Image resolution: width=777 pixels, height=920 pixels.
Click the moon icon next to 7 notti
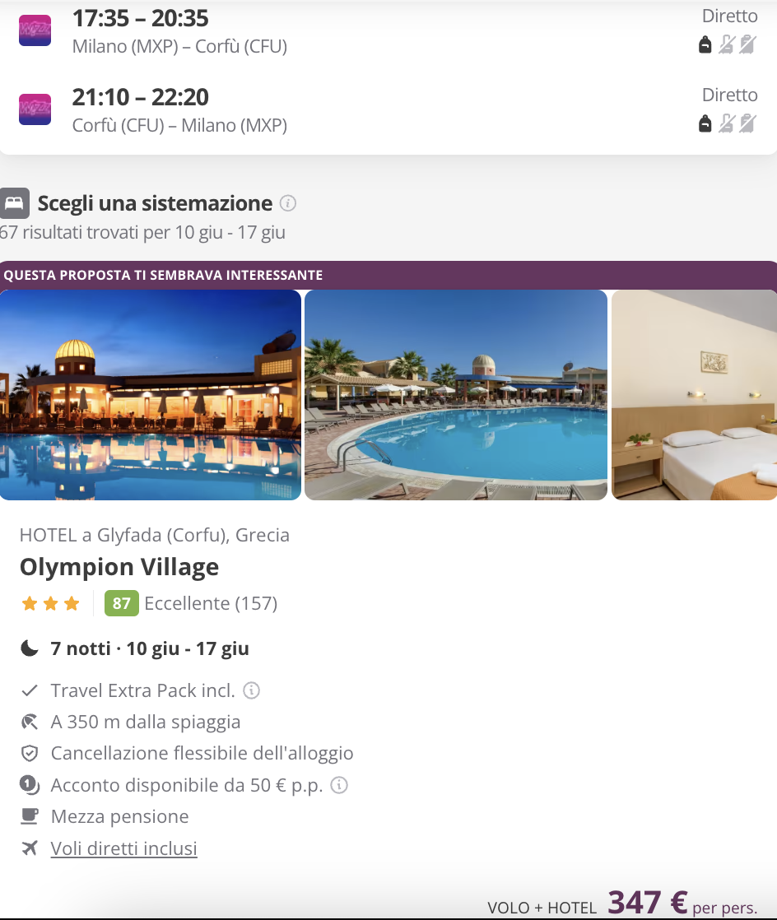30,648
